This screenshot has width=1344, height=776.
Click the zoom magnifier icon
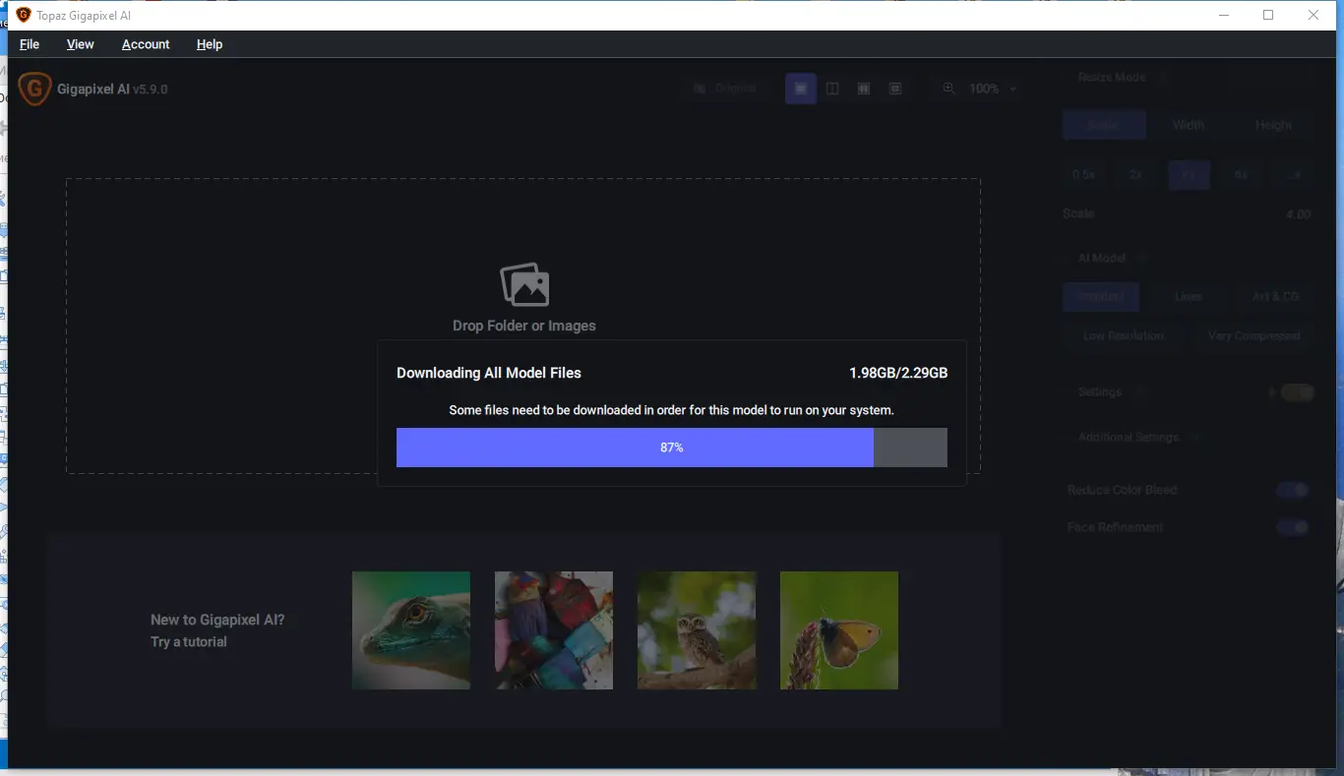(948, 89)
